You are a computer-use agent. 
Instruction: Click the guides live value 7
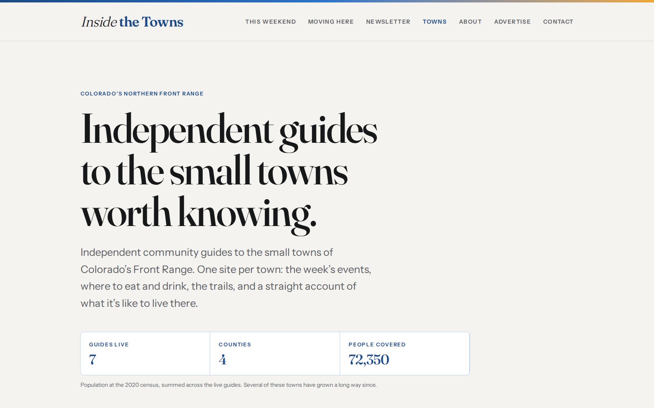[x=93, y=359]
